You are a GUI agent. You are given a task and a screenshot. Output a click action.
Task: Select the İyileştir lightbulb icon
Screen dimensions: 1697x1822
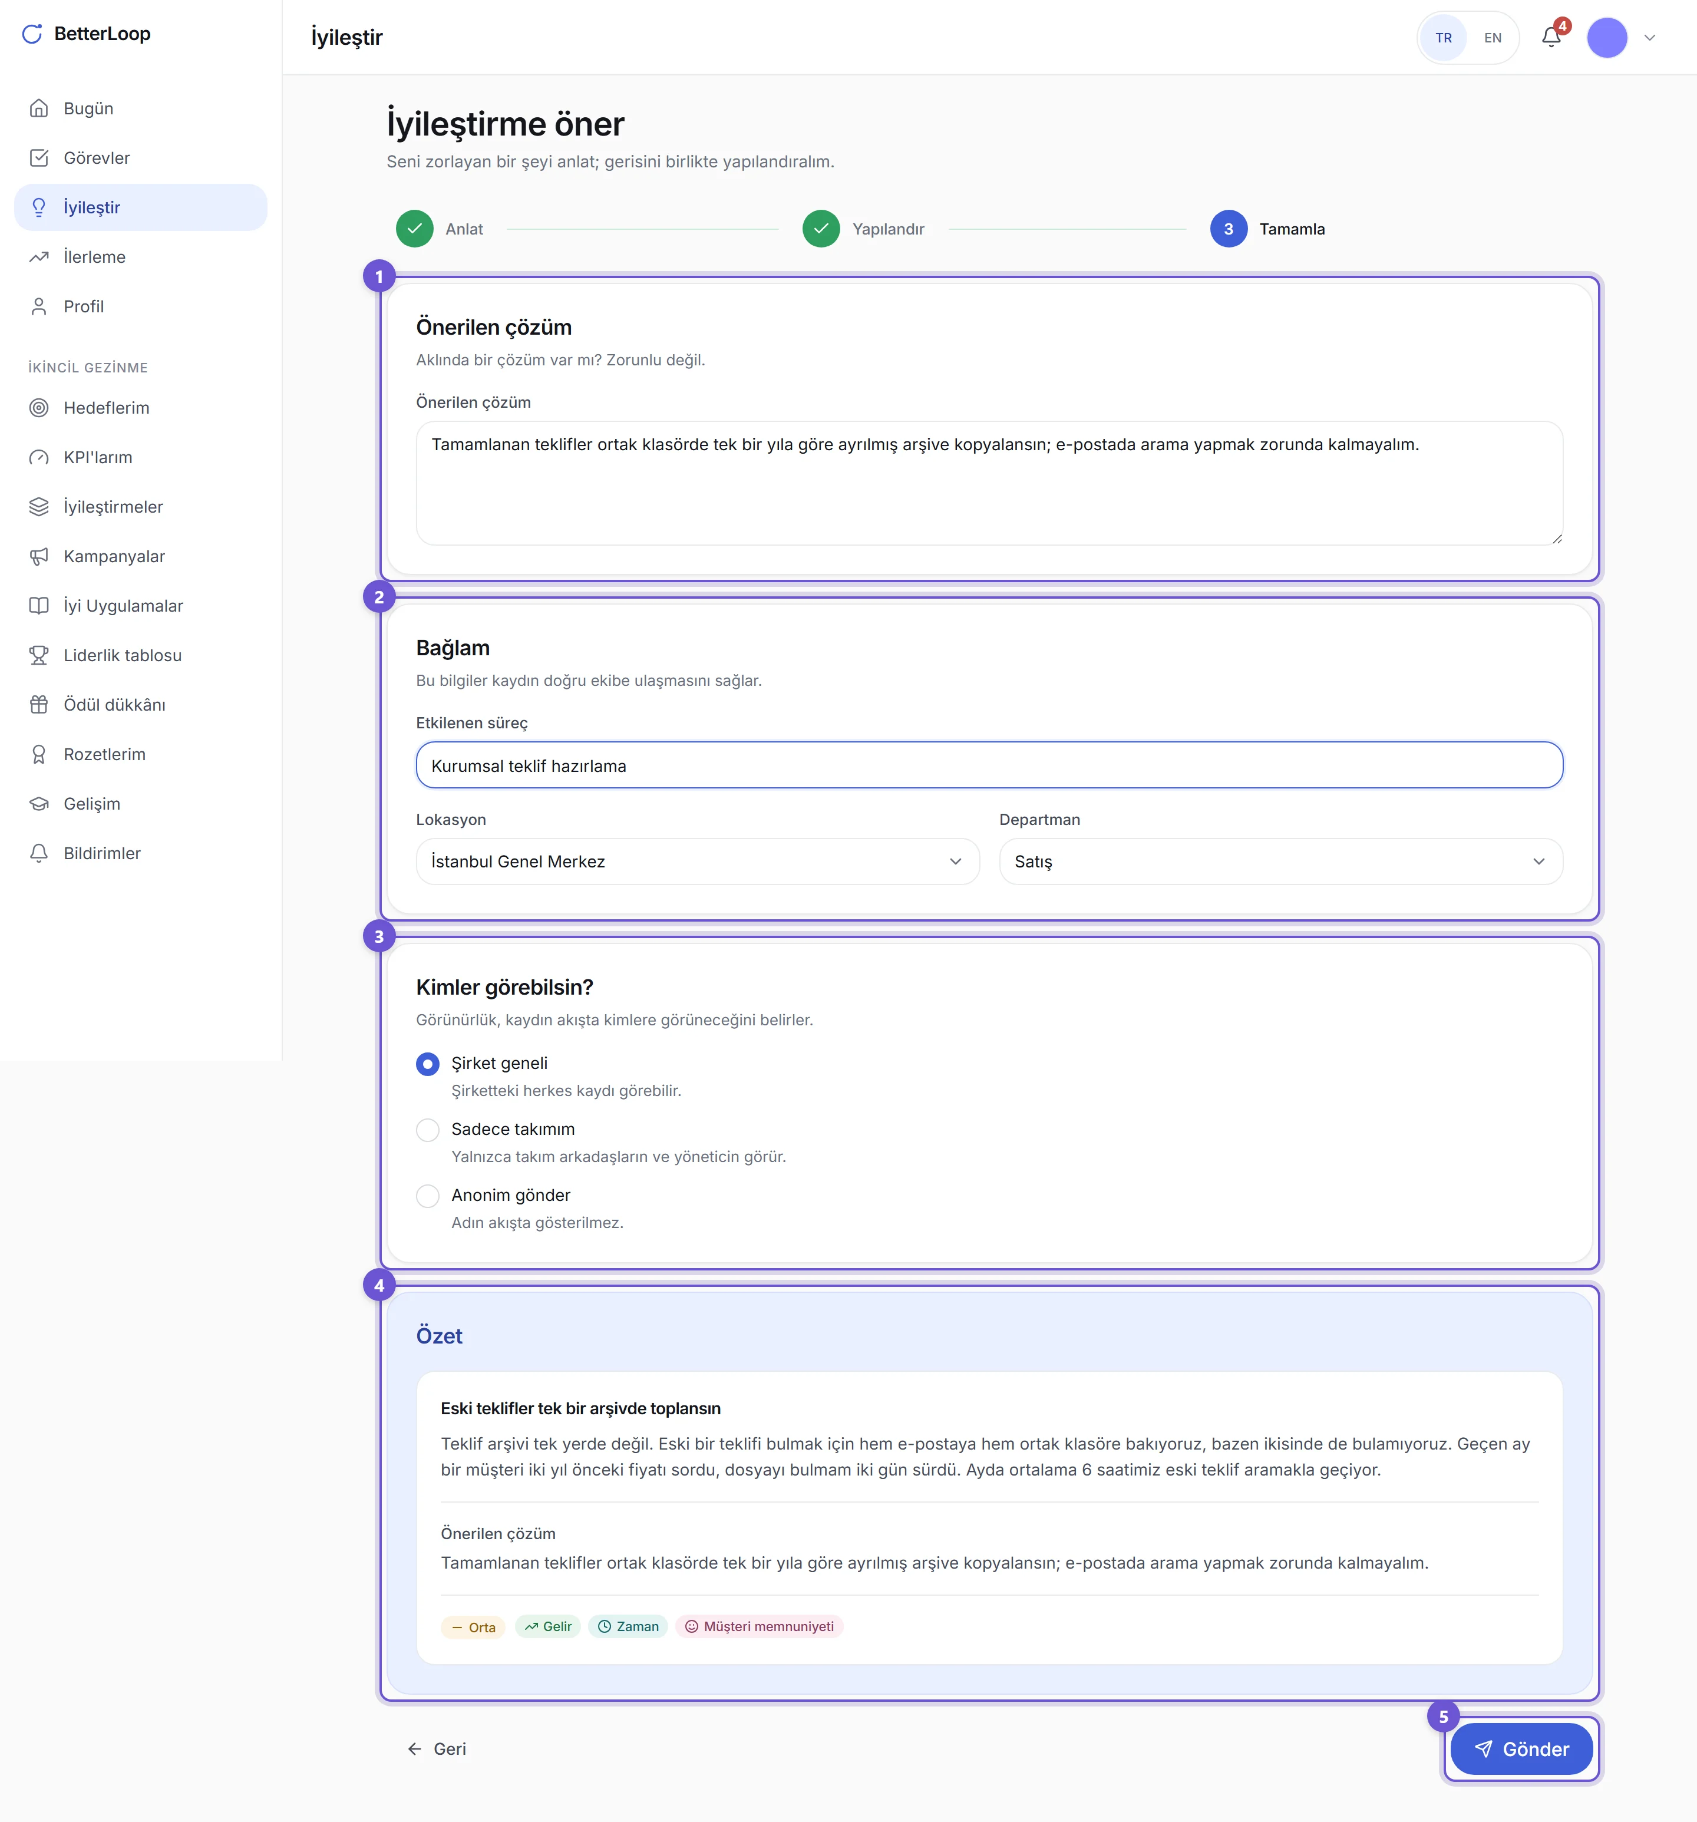[x=38, y=207]
